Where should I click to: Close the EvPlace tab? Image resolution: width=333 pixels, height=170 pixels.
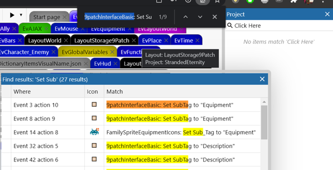166,41
